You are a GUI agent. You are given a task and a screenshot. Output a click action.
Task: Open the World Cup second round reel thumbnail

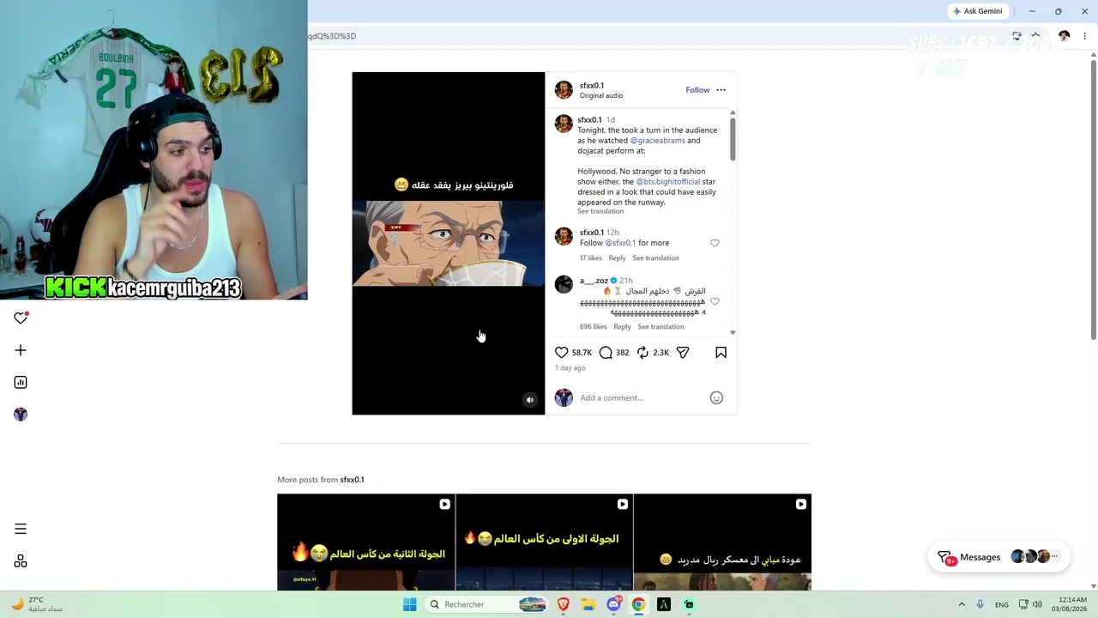pyautogui.click(x=366, y=542)
